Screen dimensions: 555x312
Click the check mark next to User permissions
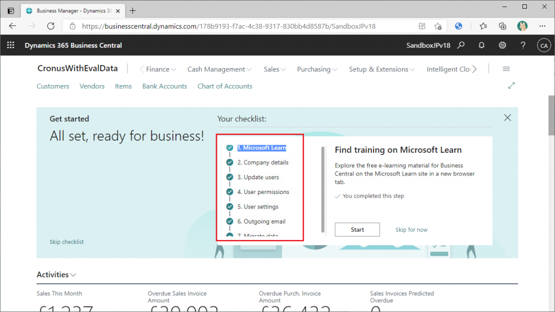[230, 192]
